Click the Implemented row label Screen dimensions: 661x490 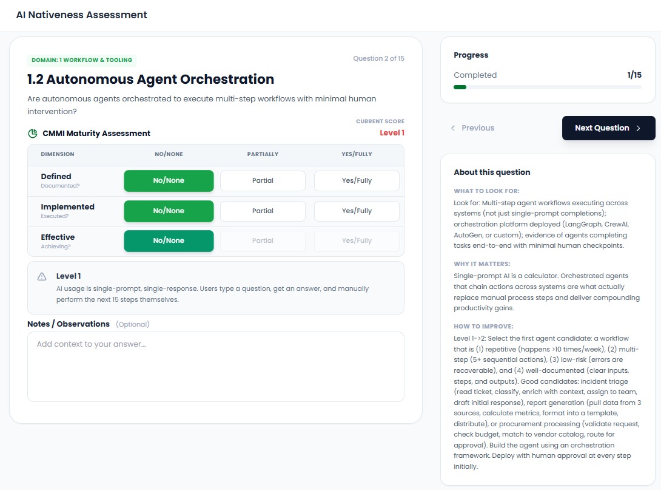pyautogui.click(x=67, y=207)
